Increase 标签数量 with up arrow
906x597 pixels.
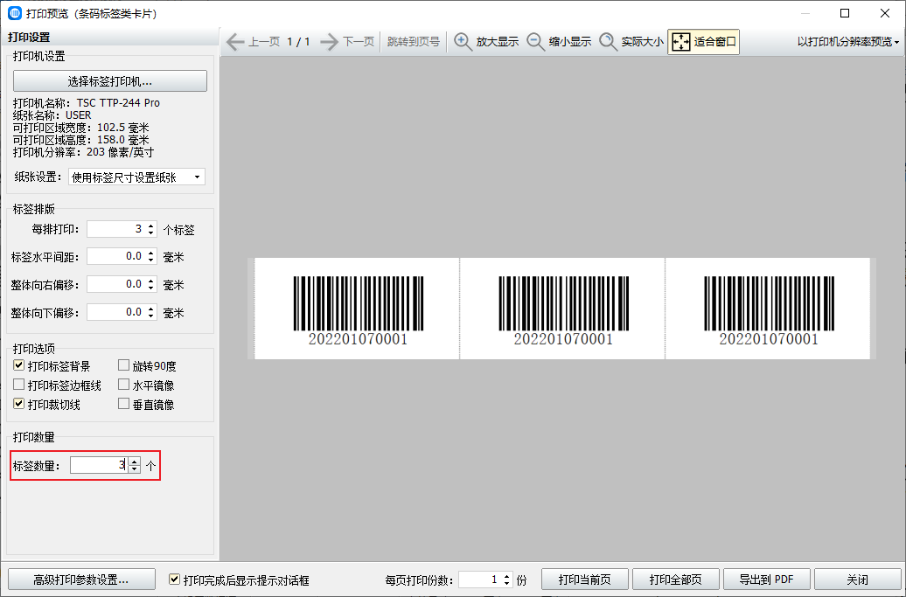(134, 462)
